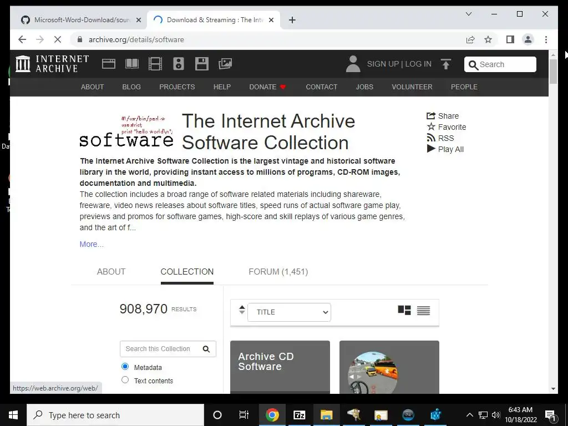Screen dimensions: 568x426
Task: Open the JOBS navigation item
Action: 364,87
